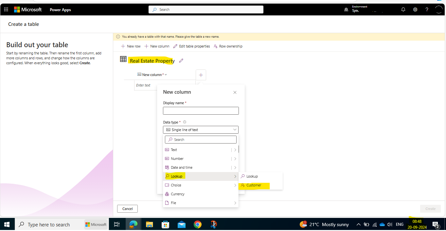Click the table grid icon beside Real Estate Property
The image size is (446, 231).
click(123, 59)
